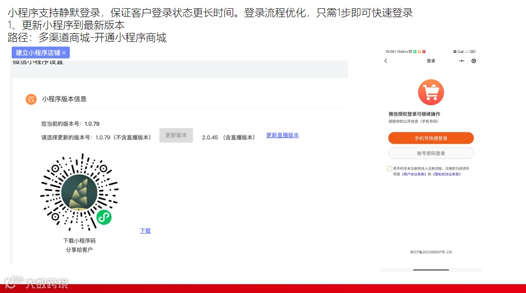The width and height of the screenshot is (526, 293).
Task: Tap the 手机号快捷登录 button
Action: tap(431, 138)
